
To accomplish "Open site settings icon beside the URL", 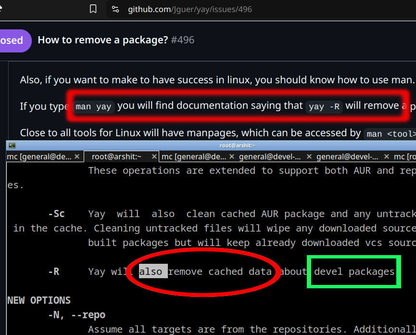I will point(115,9).
